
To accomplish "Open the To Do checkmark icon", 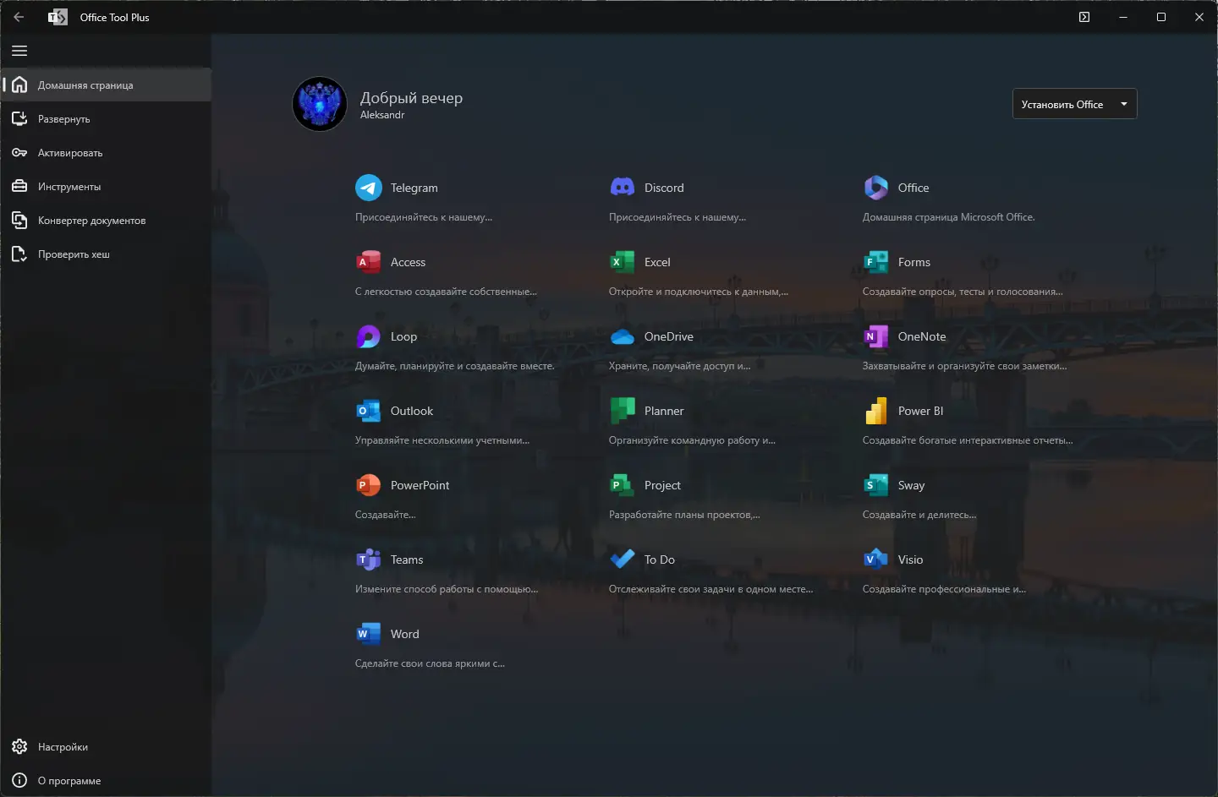I will [x=623, y=560].
